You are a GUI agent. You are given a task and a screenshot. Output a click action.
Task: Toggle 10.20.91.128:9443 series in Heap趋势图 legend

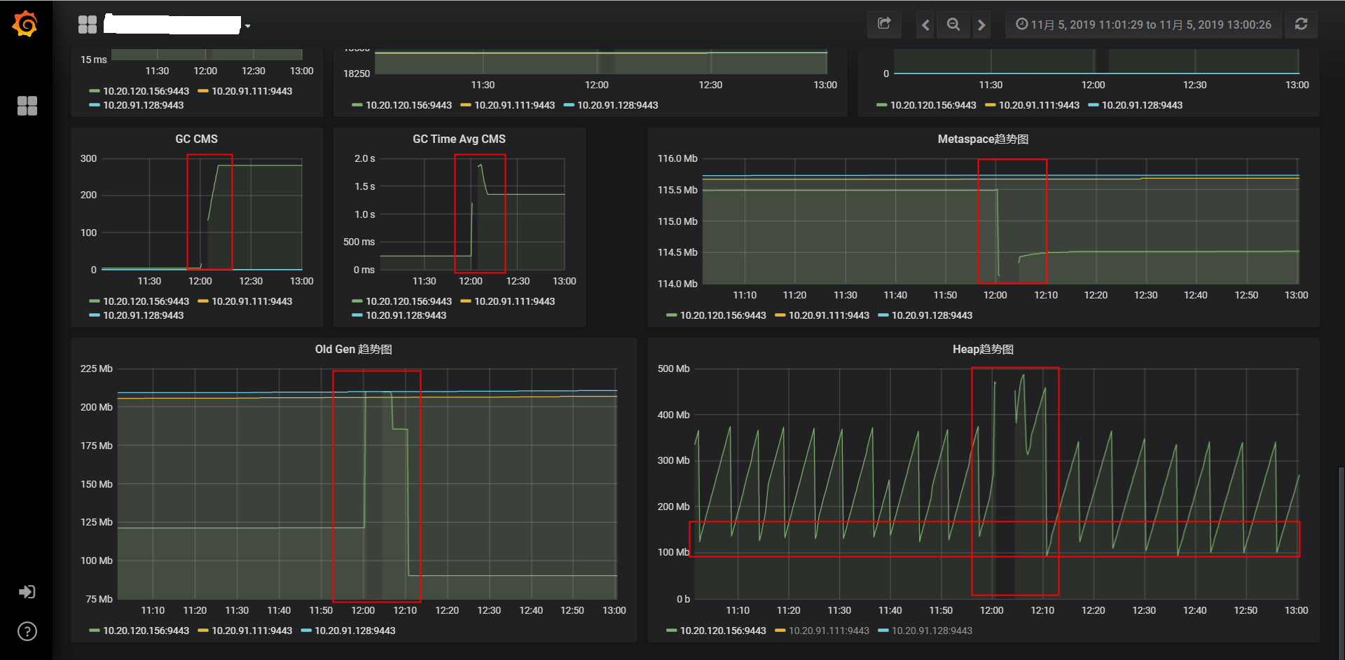click(x=932, y=631)
